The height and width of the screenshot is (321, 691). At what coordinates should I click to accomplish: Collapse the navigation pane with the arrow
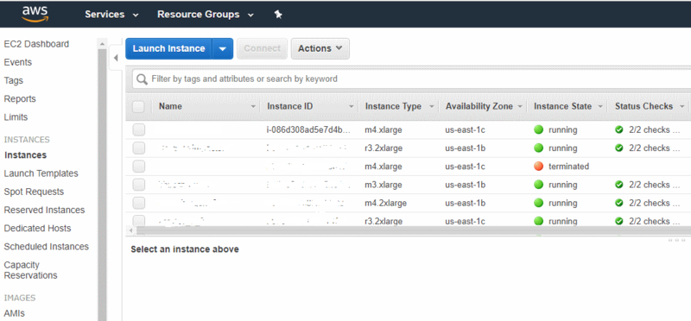coord(116,58)
